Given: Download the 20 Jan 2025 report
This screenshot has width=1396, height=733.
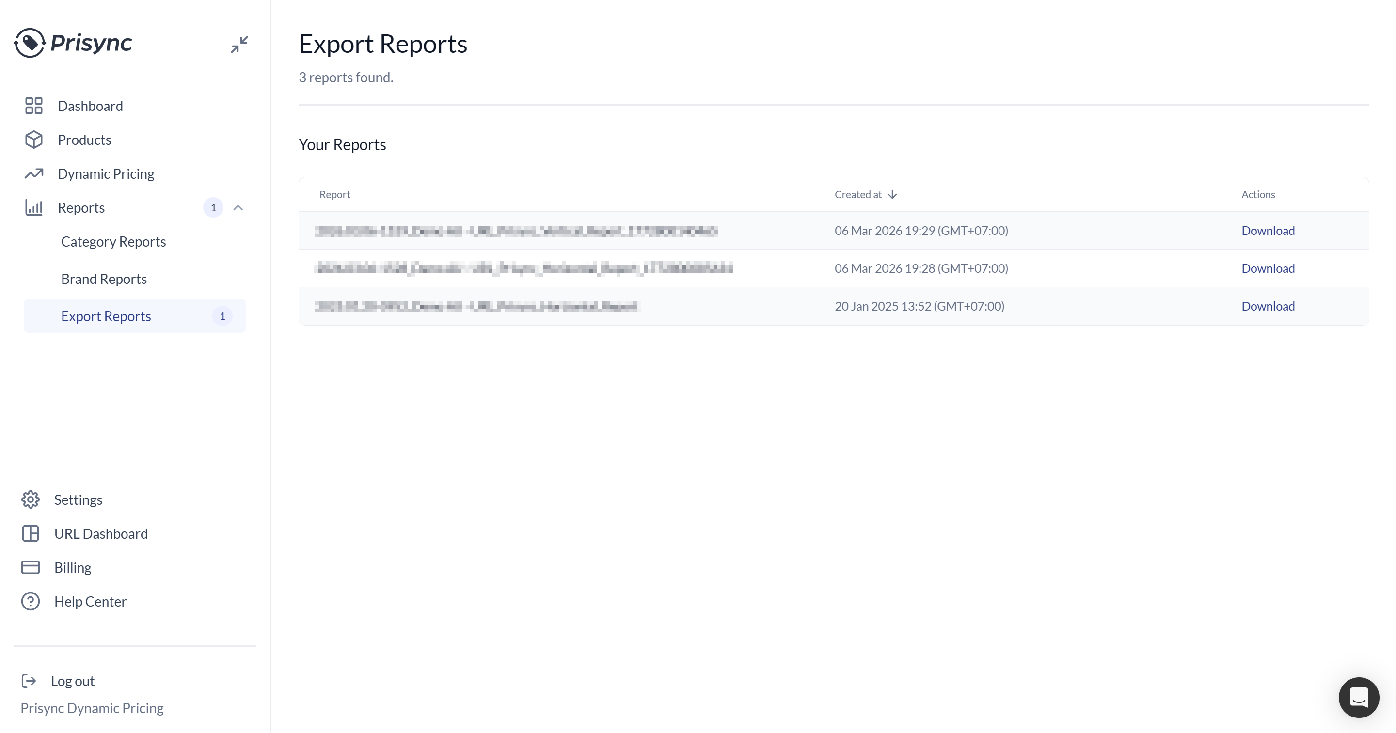Looking at the screenshot, I should click(x=1268, y=306).
